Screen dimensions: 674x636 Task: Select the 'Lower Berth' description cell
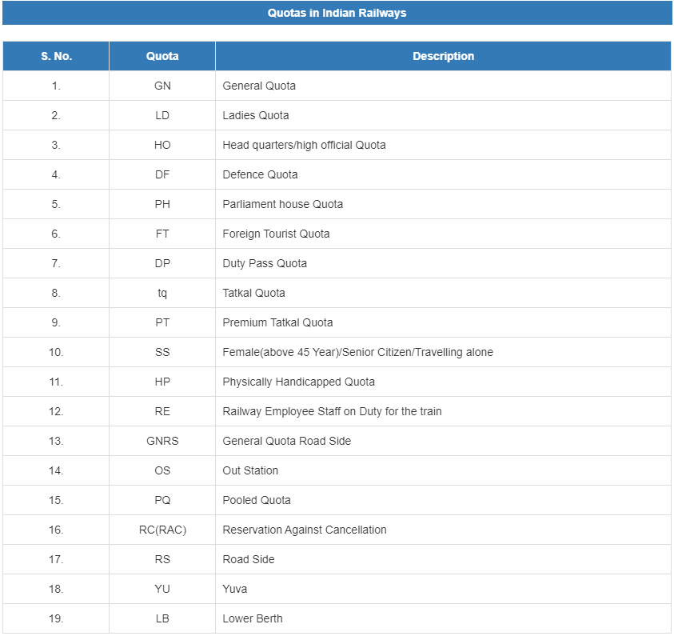point(253,618)
